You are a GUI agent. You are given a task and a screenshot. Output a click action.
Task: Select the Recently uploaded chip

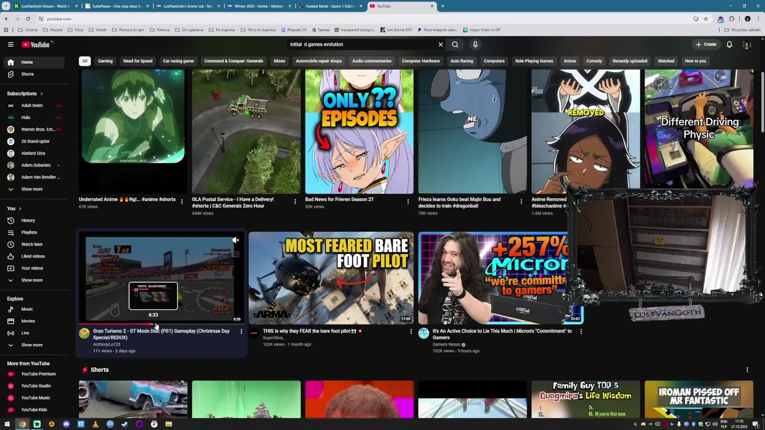tap(629, 61)
